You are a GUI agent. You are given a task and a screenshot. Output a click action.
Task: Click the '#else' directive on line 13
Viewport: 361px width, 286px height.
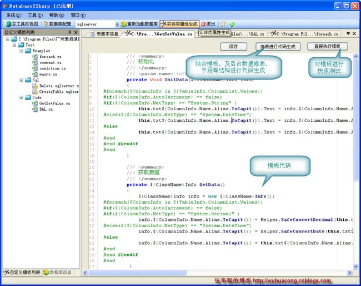click(x=111, y=126)
